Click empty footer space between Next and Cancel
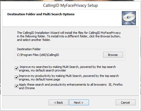This screenshot has height=111, width=141. coord(102,103)
